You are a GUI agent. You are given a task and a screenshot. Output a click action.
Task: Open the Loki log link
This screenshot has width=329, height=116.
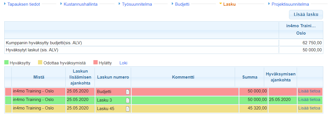tap(123, 63)
